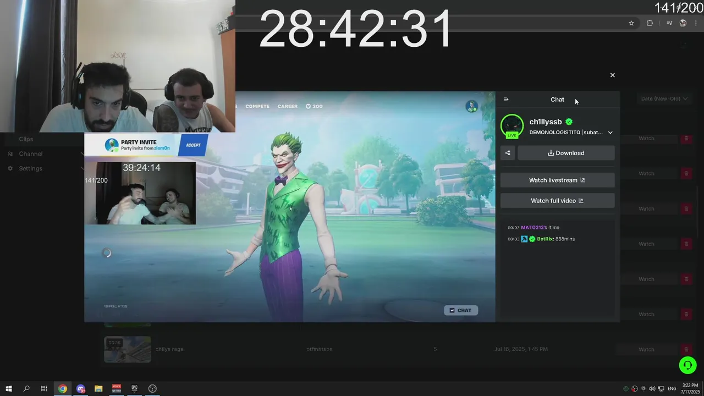704x396 pixels.
Task: Open Settings in the sidebar
Action: 30,168
